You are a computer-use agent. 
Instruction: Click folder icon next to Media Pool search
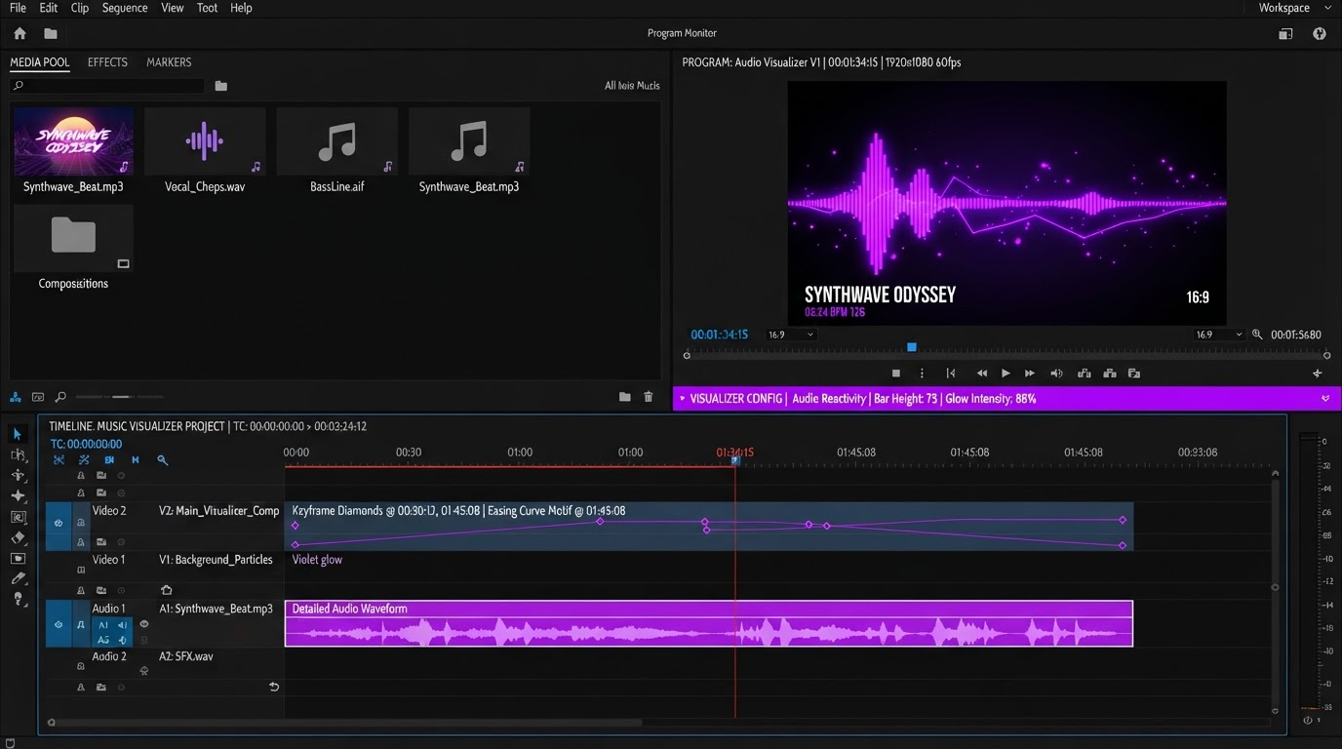pos(221,86)
